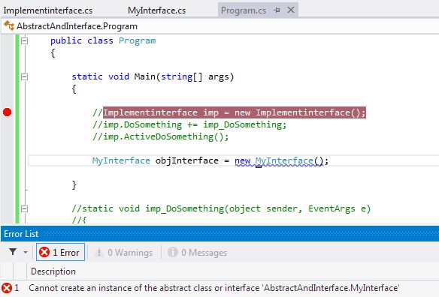The image size is (439, 297).
Task: Click the Error List panel title
Action: click(x=21, y=234)
